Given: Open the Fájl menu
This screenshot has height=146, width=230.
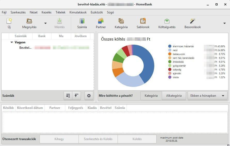Looking at the screenshot, I should pyautogui.click(x=4, y=12).
